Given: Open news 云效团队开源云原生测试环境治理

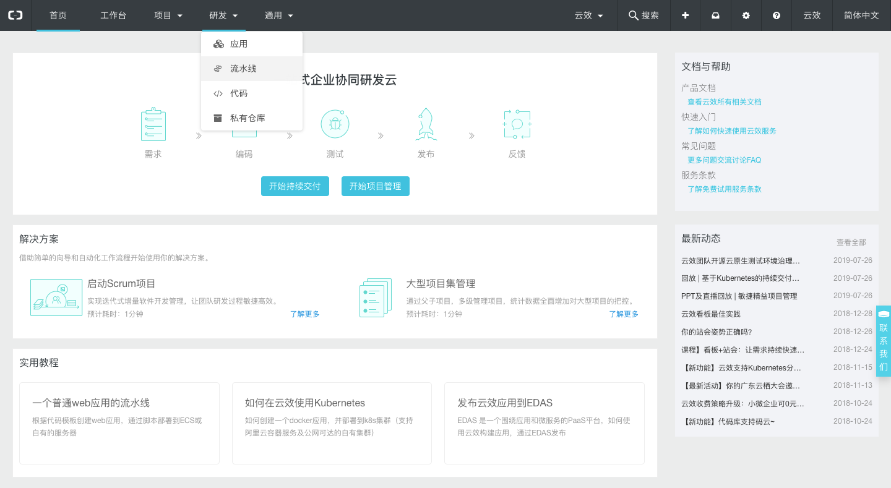Looking at the screenshot, I should [741, 260].
